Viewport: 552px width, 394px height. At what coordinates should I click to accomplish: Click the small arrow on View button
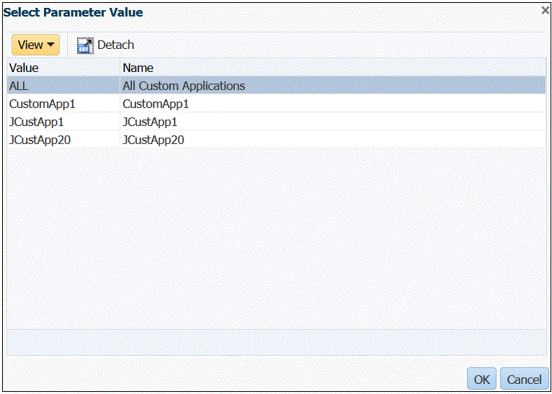click(51, 45)
